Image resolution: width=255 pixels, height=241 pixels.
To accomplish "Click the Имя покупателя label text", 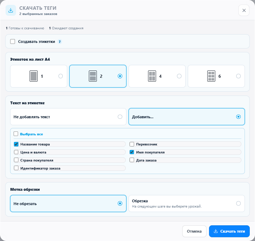I will 150,152.
